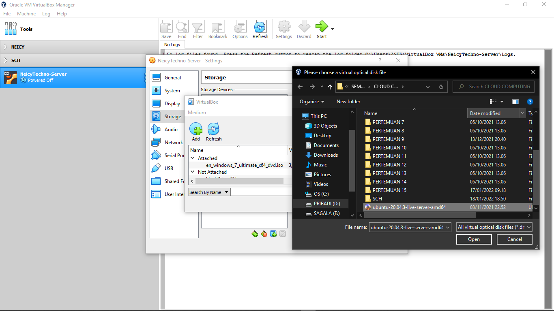Refresh the log viewer from main toolbar
This screenshot has height=311, width=554.
click(x=260, y=30)
